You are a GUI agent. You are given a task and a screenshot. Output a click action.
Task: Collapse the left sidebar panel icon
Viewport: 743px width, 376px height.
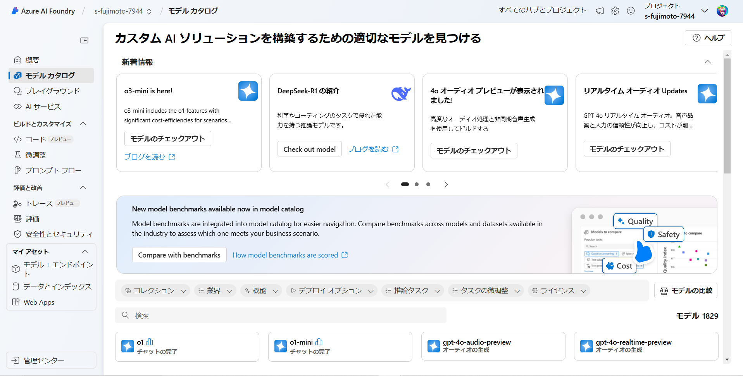(84, 40)
